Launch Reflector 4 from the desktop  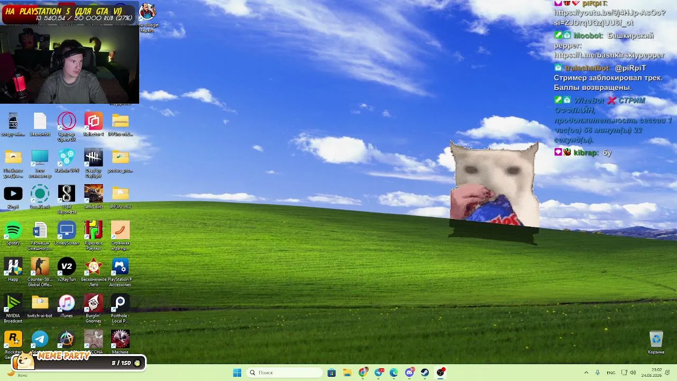pos(94,124)
